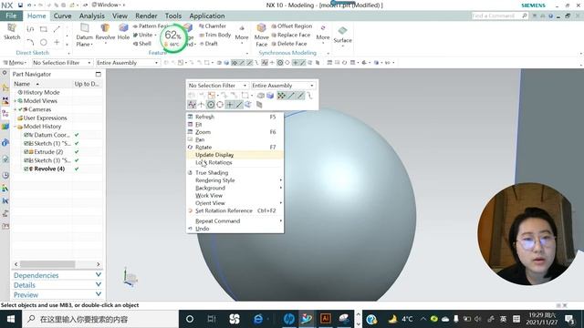
Task: Expand the Preview panel
Action: pyautogui.click(x=57, y=294)
